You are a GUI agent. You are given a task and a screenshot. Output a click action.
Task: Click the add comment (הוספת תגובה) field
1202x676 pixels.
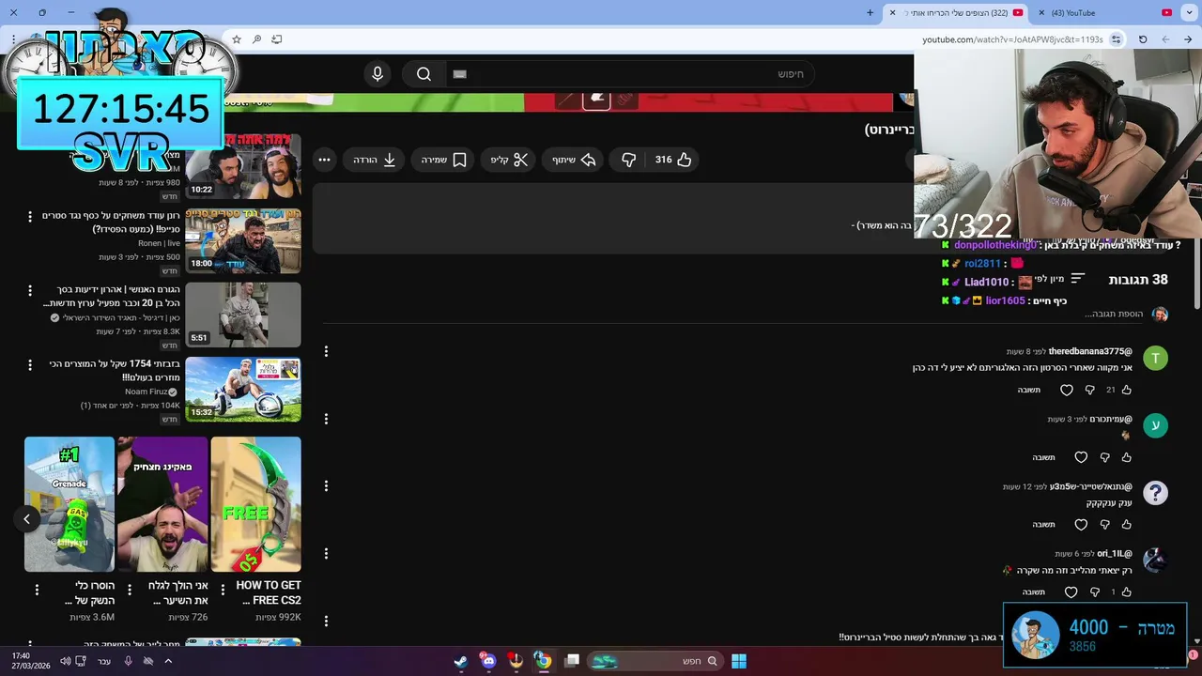(x=1115, y=314)
